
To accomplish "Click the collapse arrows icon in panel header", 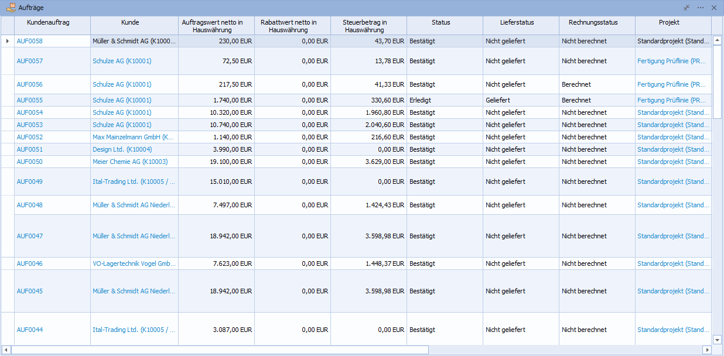I will coord(687,8).
